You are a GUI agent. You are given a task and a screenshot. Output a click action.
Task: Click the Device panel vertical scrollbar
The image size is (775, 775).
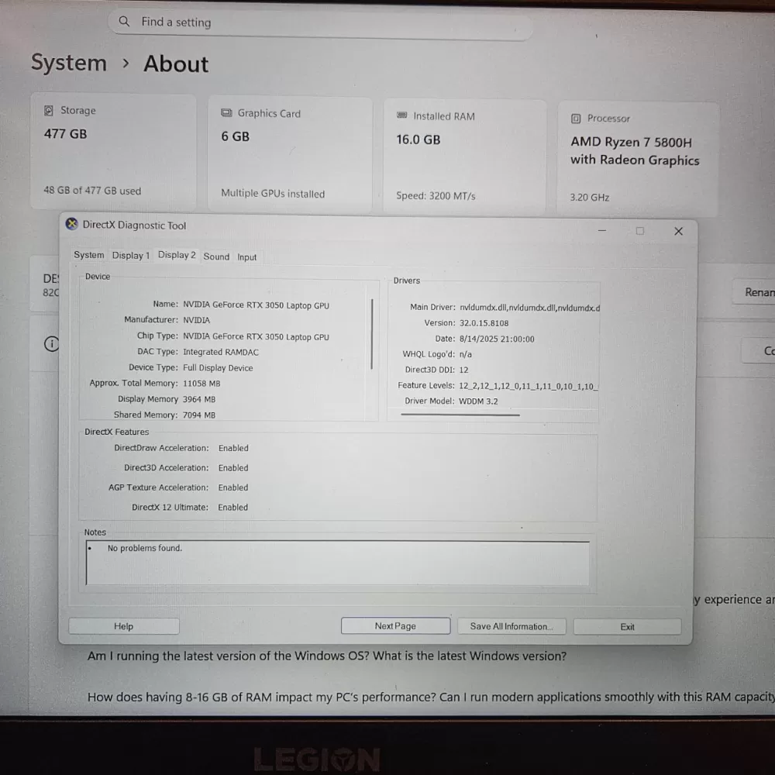pos(372,333)
